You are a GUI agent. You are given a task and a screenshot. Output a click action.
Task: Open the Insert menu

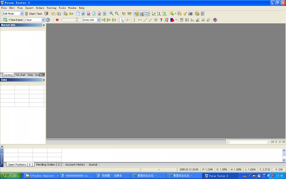coord(29,8)
